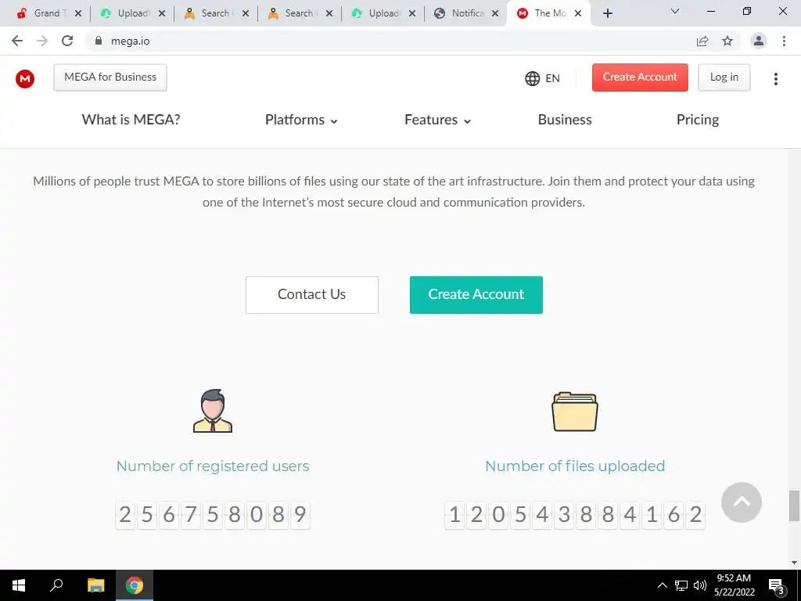The image size is (801, 601).
Task: Close the active MEGA tab
Action: pyautogui.click(x=578, y=13)
